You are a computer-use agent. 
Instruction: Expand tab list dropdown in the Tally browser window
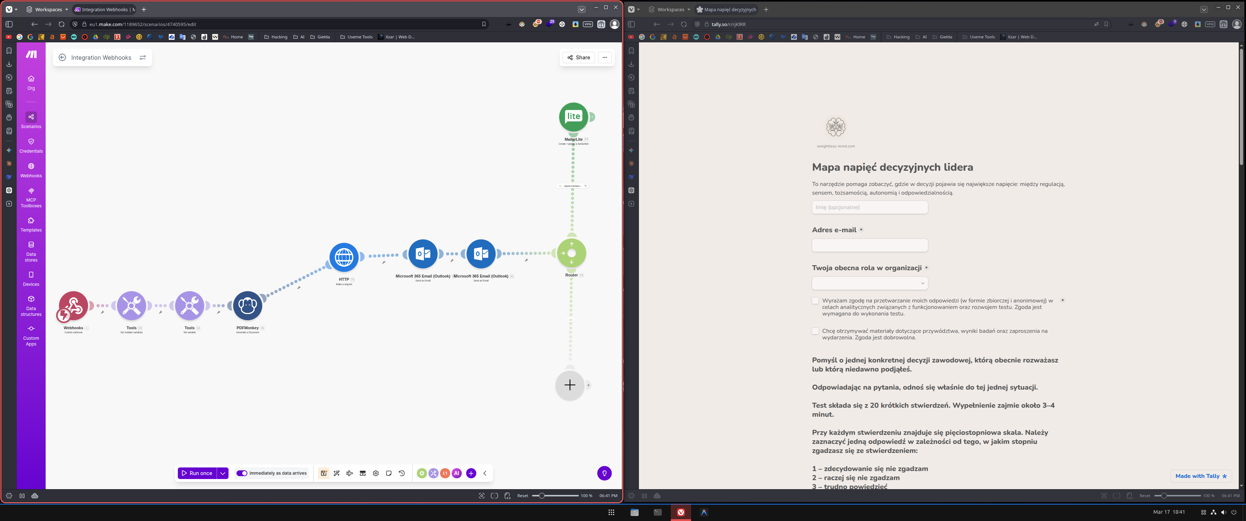[x=1204, y=9]
